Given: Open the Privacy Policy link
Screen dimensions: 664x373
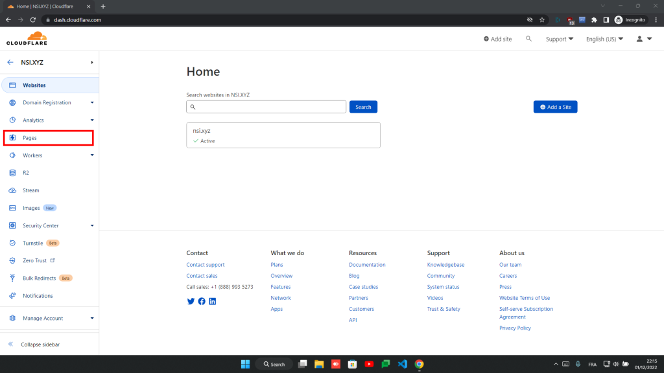Looking at the screenshot, I should pos(515,328).
